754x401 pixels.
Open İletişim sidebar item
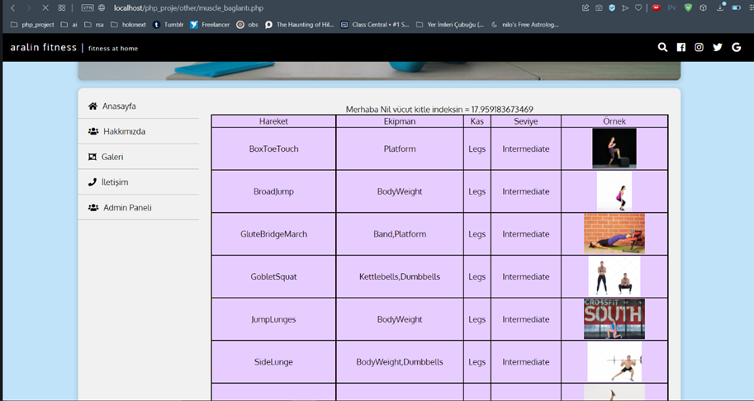click(x=139, y=182)
